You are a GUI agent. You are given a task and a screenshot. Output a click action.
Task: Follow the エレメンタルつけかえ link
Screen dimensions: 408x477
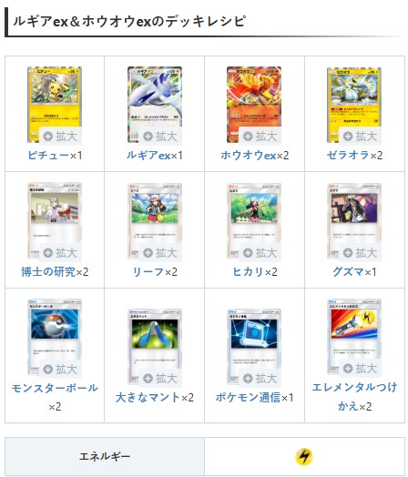(x=355, y=397)
